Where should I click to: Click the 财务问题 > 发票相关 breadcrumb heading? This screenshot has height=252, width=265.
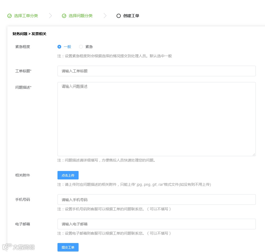coord(30,34)
